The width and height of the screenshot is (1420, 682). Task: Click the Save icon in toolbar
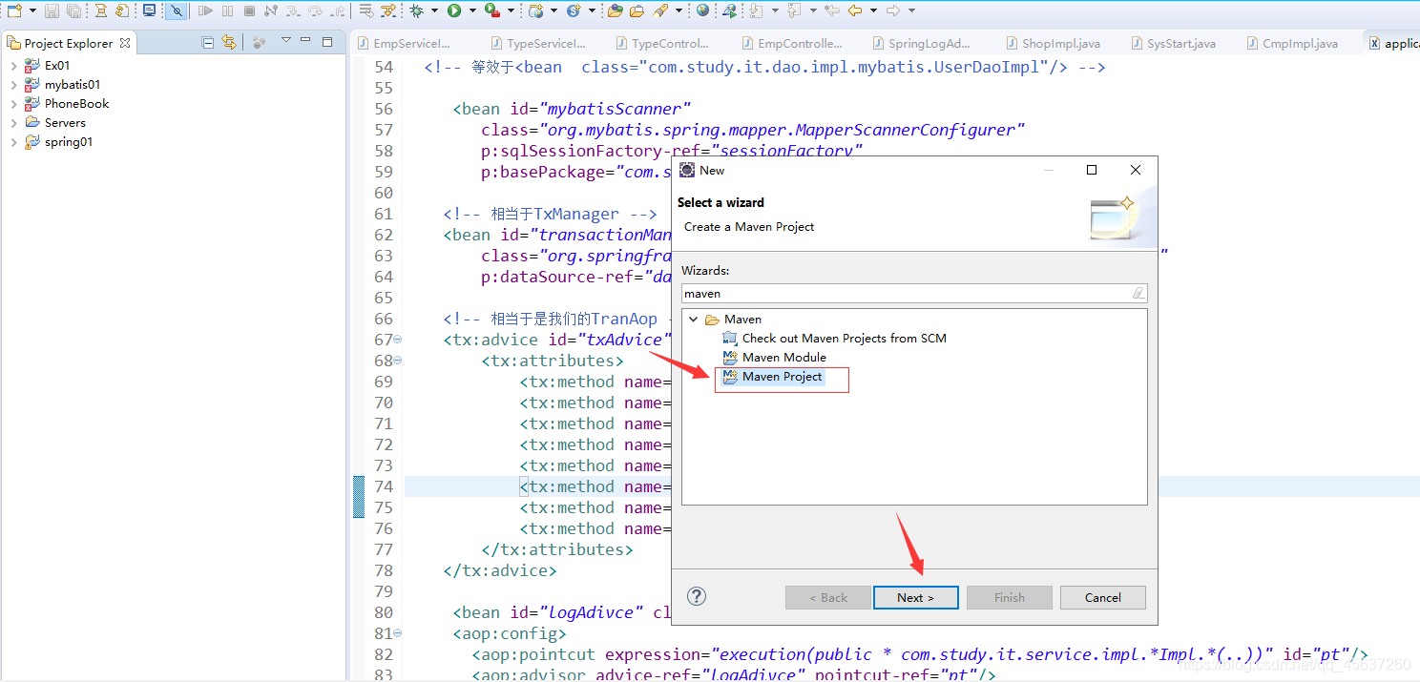tap(52, 10)
